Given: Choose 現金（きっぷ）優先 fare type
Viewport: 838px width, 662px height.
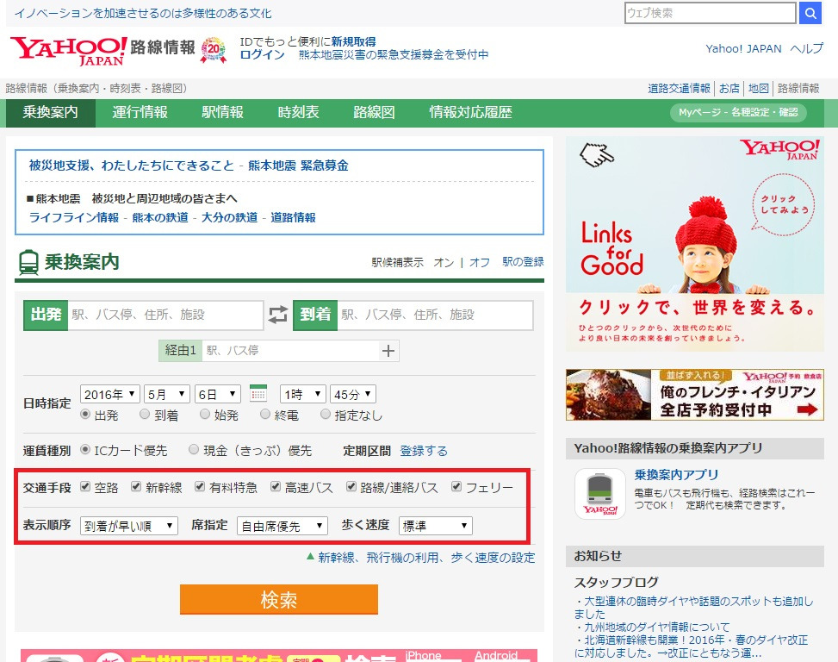Looking at the screenshot, I should point(194,450).
